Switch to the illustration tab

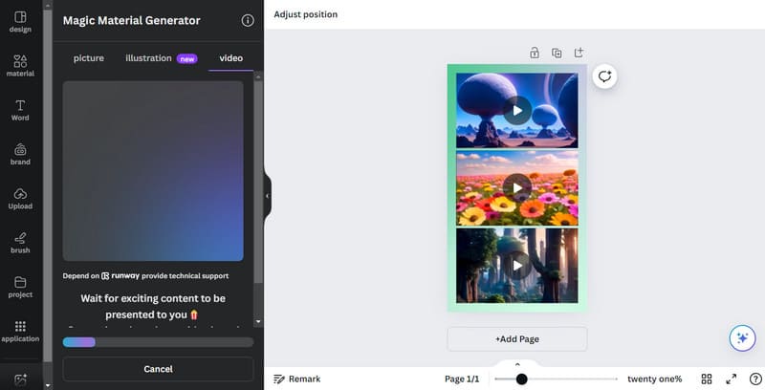click(x=149, y=58)
